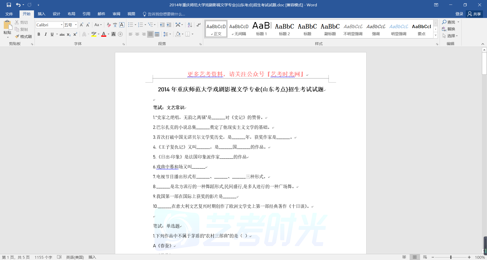The width and height of the screenshot is (487, 260).
Task: Click the Sort A-Z icon
Action: pos(190,25)
